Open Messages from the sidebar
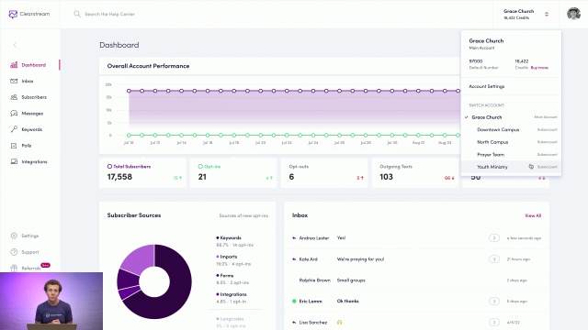588x330 pixels. point(32,114)
